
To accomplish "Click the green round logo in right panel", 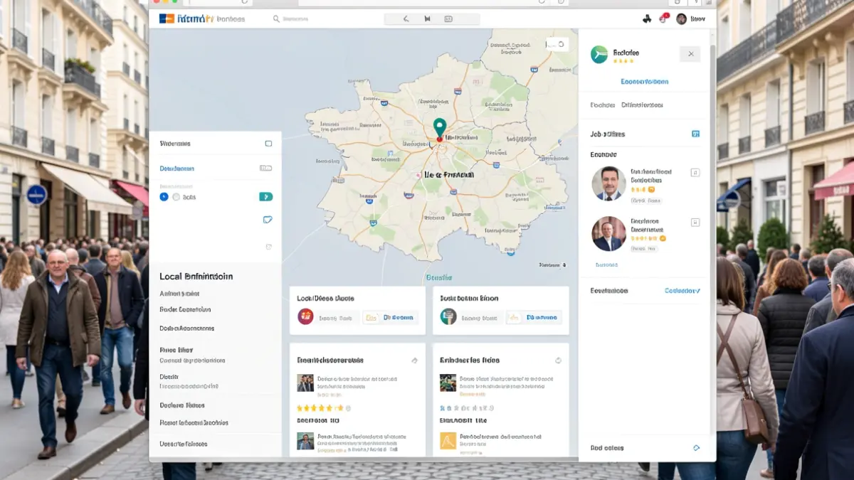I will pos(599,54).
